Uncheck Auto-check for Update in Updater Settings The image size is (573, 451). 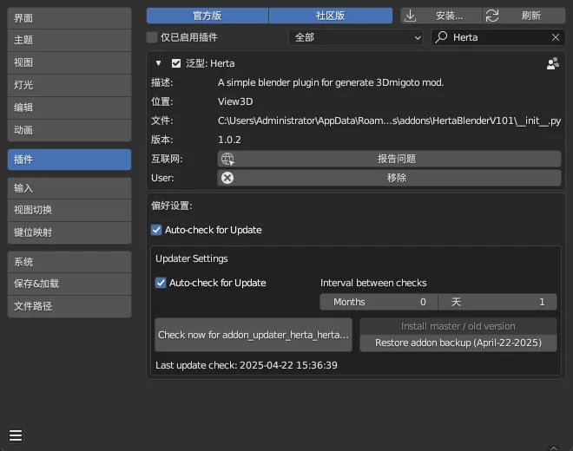click(x=161, y=283)
